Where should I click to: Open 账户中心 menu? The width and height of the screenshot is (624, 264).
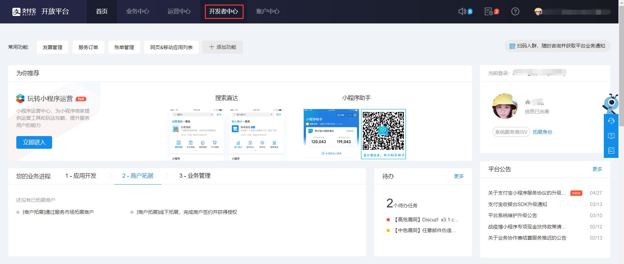click(268, 11)
